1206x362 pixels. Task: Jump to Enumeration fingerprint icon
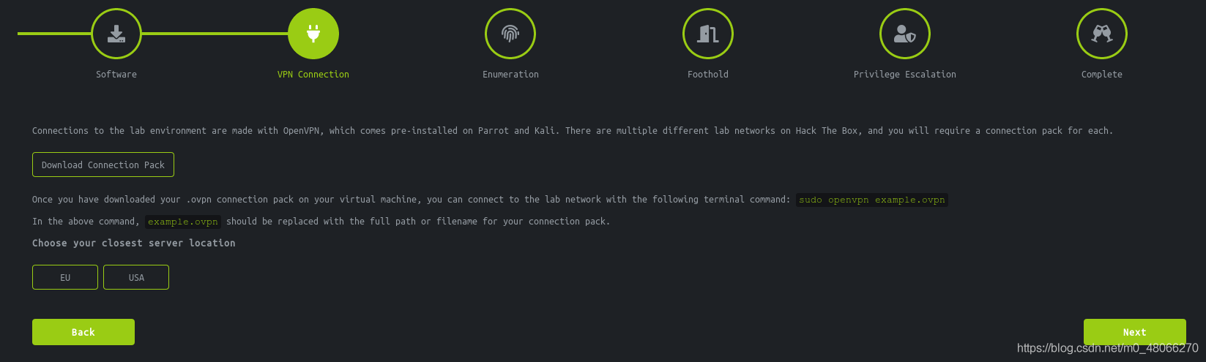click(x=510, y=34)
